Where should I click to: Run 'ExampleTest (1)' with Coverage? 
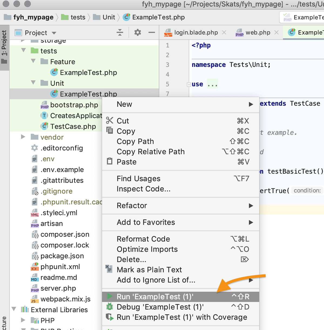[181, 317]
